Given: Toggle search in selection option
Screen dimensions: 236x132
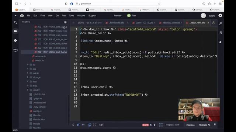Looking at the screenshot, I should tap(94, 125).
